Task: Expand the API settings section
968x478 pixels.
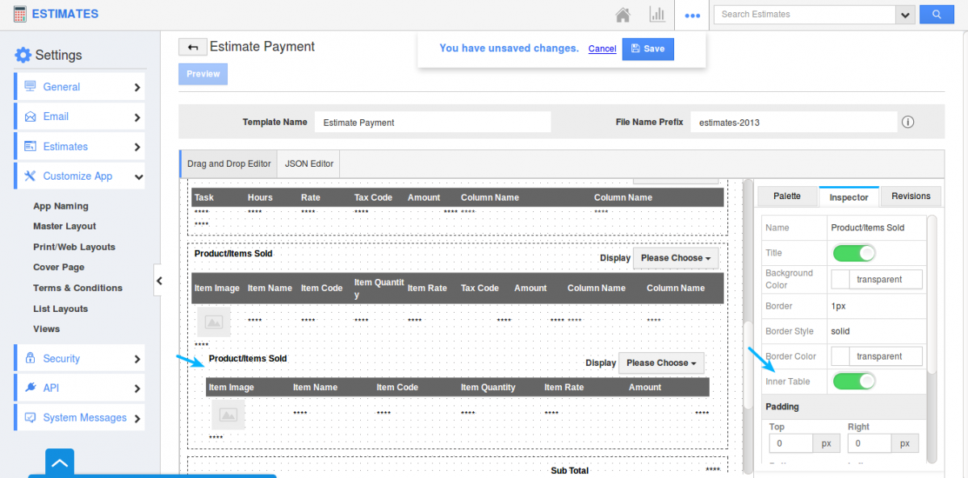Action: 80,388
